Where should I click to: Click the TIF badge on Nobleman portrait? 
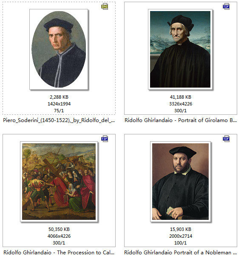[226, 139]
